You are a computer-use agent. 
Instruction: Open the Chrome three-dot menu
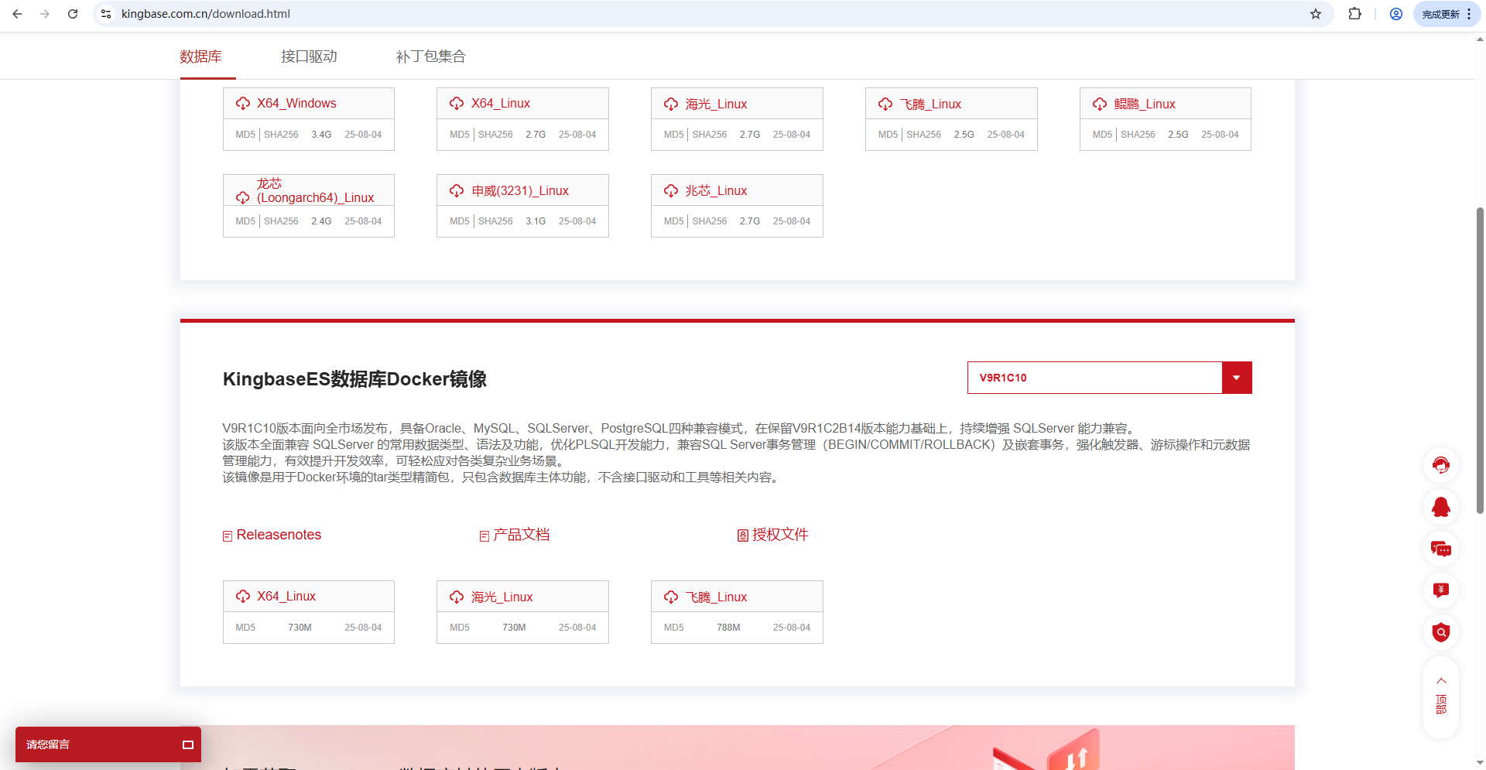tap(1469, 14)
